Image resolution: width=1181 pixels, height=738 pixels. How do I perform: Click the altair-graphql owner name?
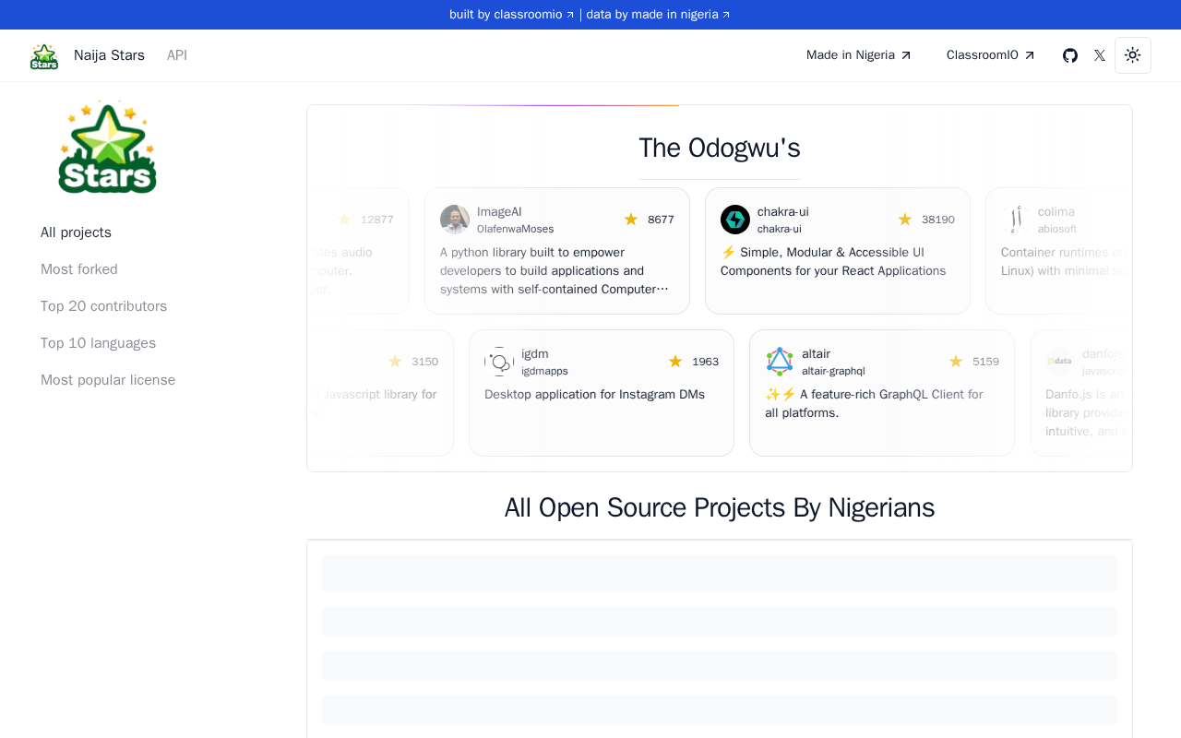pyautogui.click(x=833, y=371)
